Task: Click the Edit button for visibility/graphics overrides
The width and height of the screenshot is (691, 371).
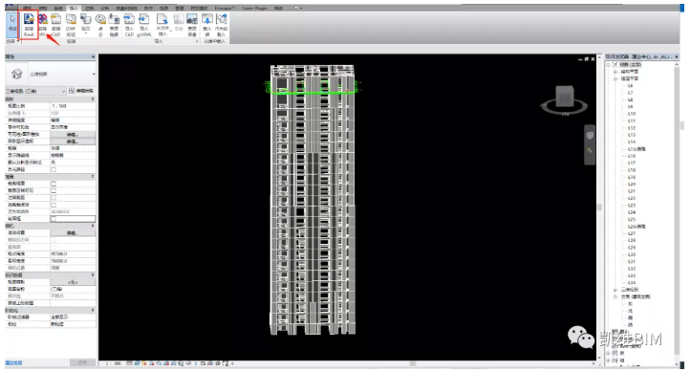Action: point(73,134)
